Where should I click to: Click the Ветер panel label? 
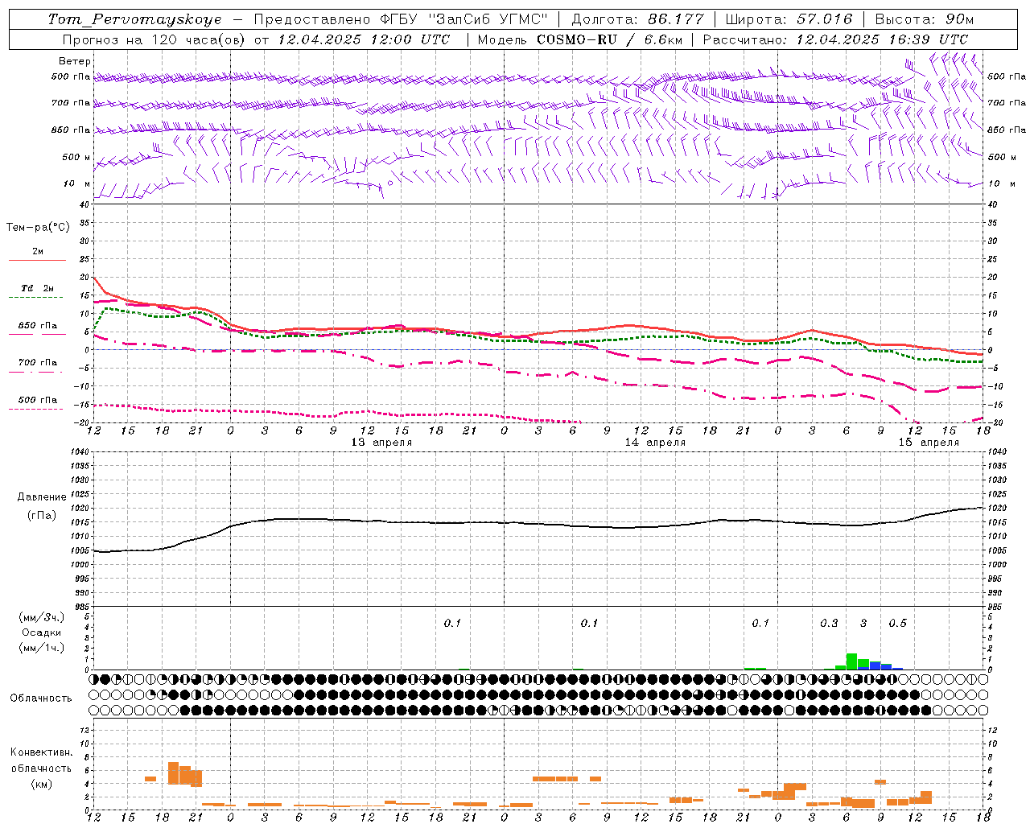75,61
